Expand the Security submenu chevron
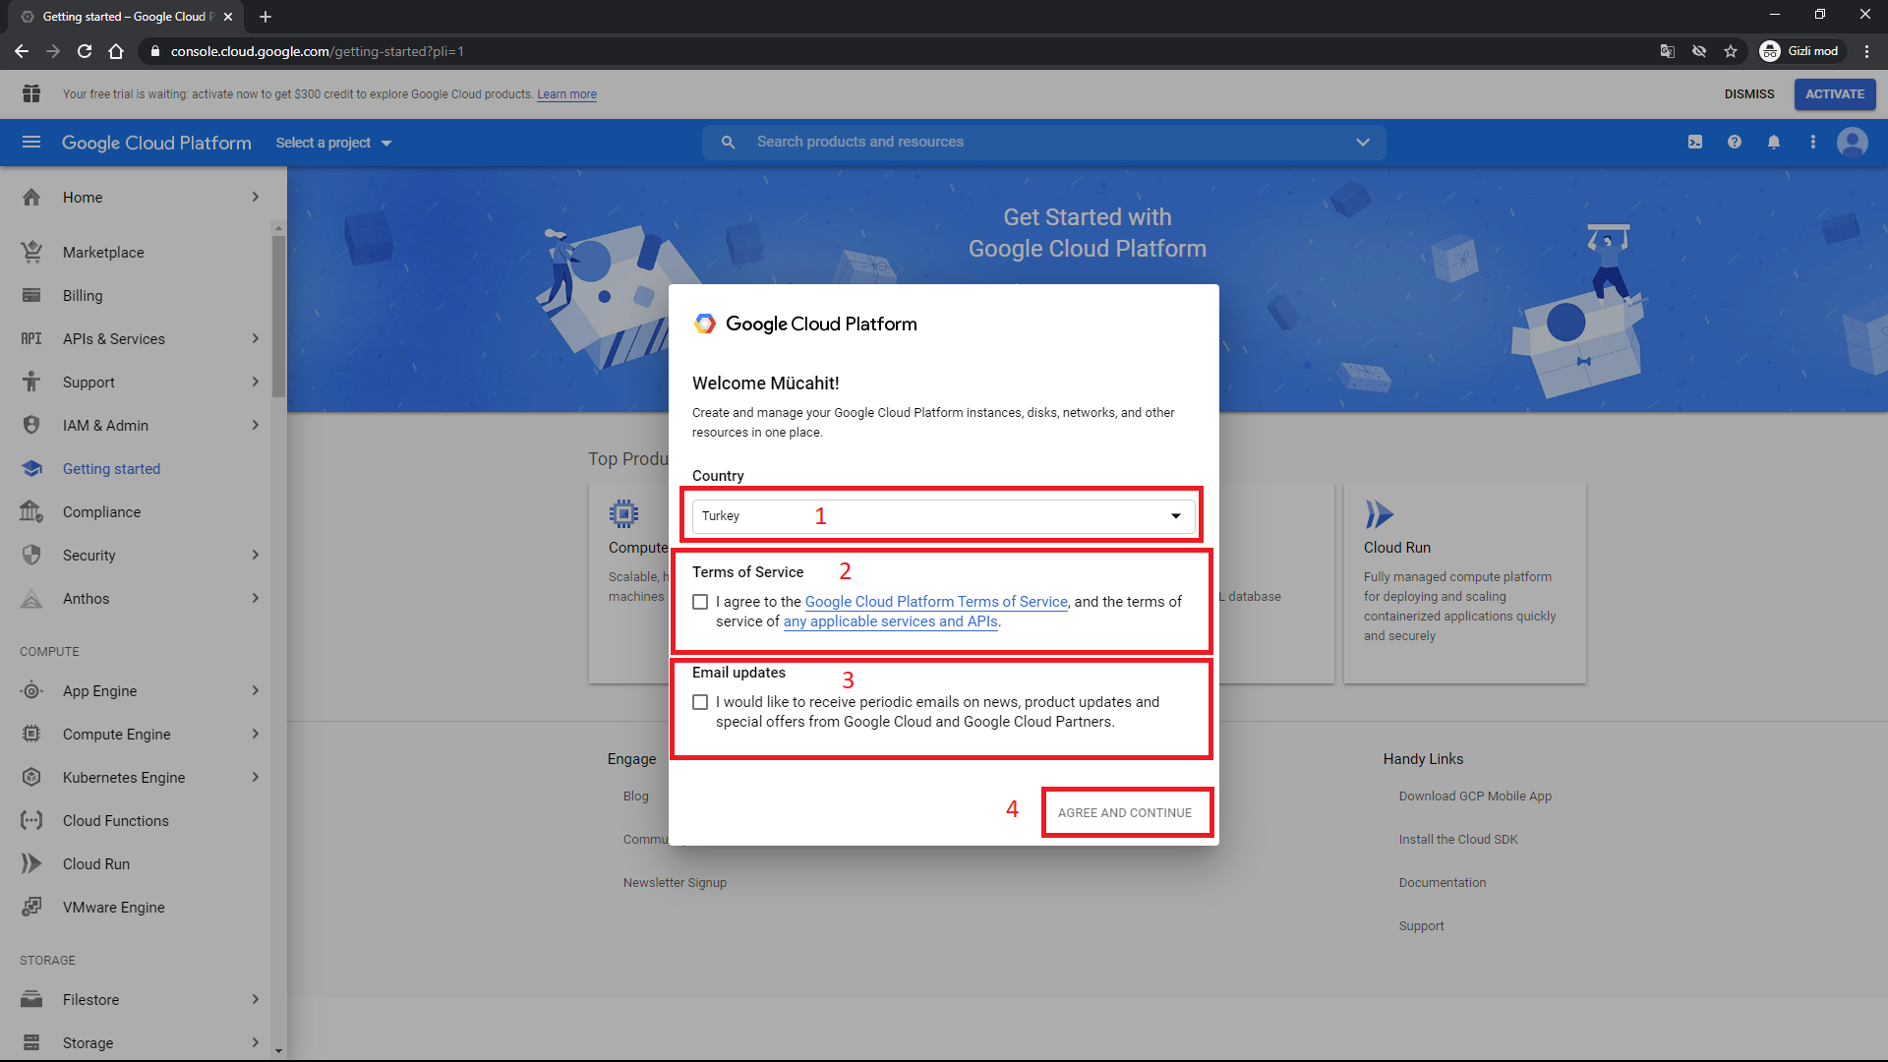This screenshot has height=1062, width=1888. pyautogui.click(x=256, y=555)
